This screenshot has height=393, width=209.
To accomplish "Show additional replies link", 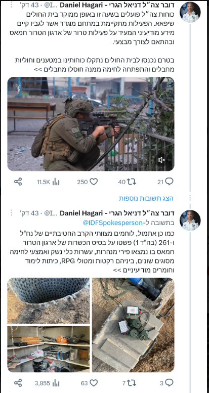I will click(x=146, y=198).
